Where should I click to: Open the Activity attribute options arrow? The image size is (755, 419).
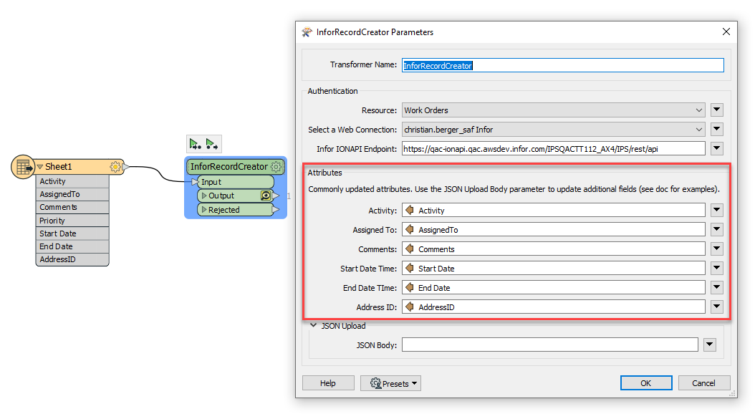[716, 211]
